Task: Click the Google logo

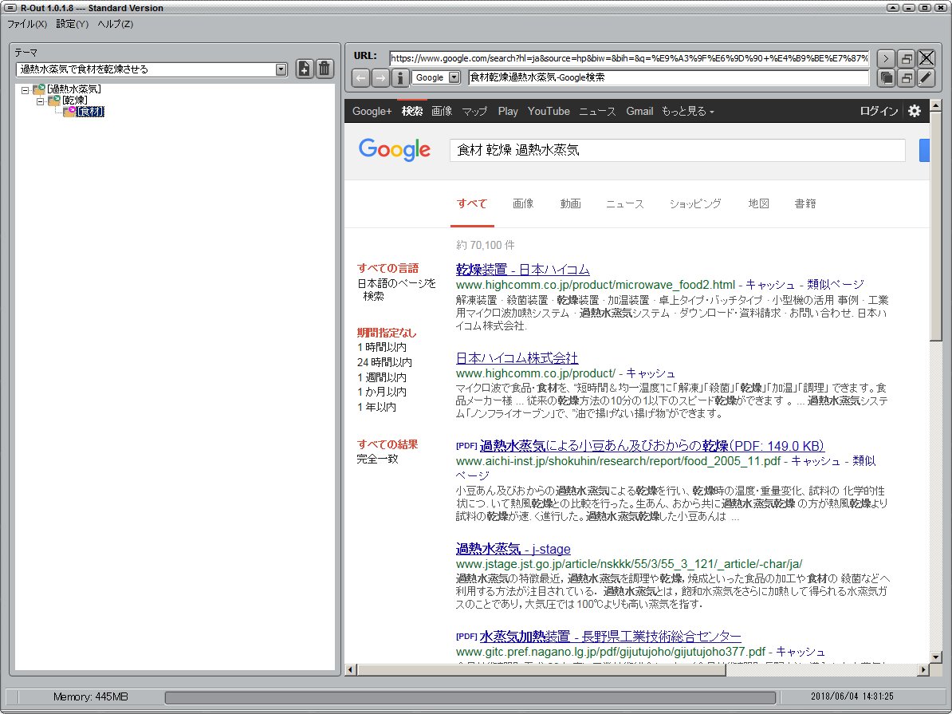Action: (x=395, y=149)
